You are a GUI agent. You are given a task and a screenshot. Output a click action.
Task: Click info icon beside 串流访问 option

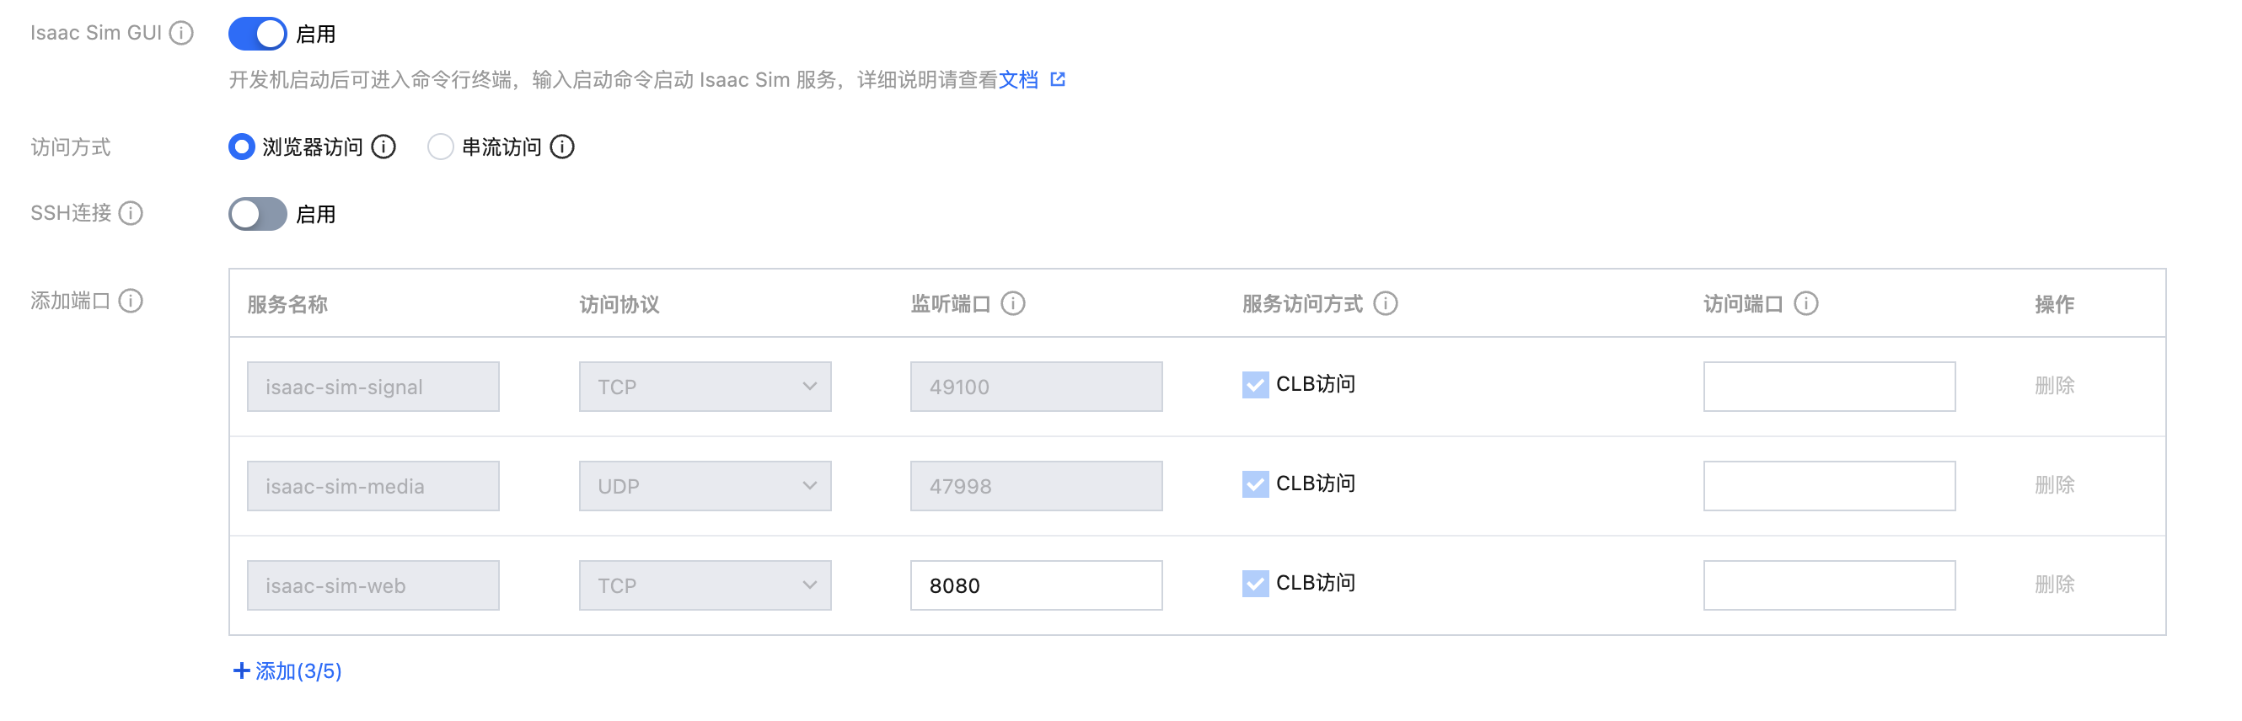click(x=562, y=147)
